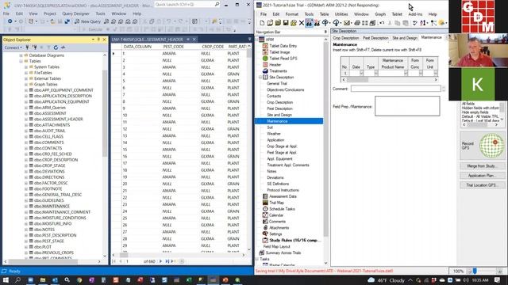This screenshot has height=285, width=508.
Task: Click the PEST_CODE column header
Action: coord(173,47)
